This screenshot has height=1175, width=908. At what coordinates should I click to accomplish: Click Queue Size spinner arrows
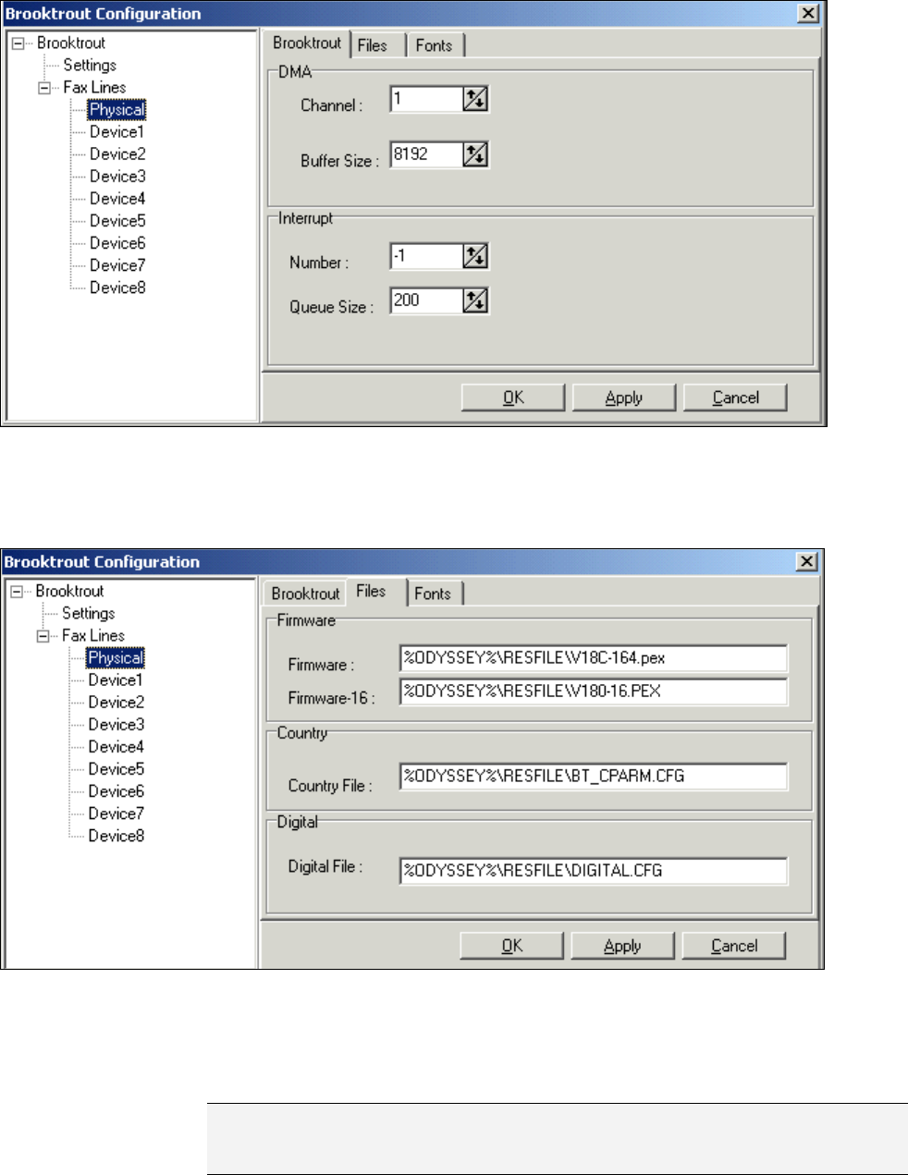[475, 300]
